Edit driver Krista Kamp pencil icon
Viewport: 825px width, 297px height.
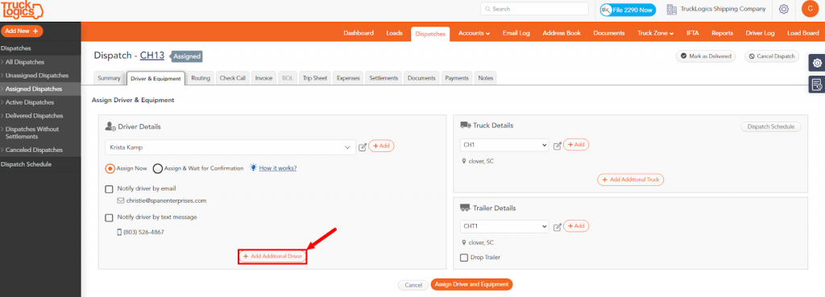[x=363, y=147]
